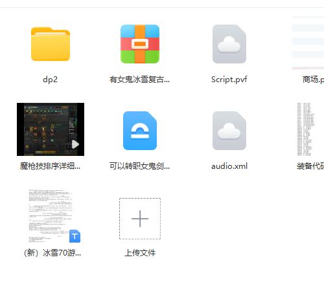Open the dp2 yellow folder icon
The image size is (324, 284).
click(51, 44)
